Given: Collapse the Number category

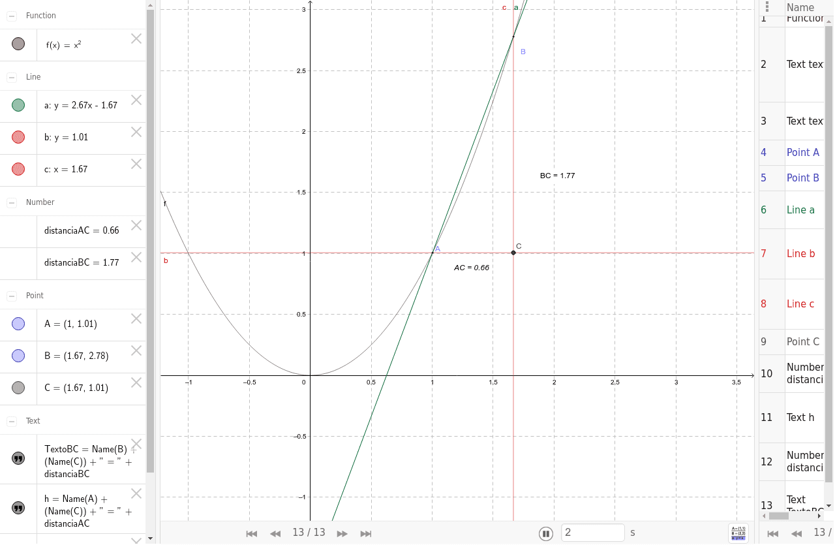Looking at the screenshot, I should [x=12, y=202].
